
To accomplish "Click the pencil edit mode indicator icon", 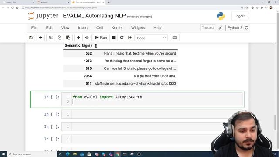I will point(220,28).
